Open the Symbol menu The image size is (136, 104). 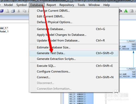click(21, 5)
